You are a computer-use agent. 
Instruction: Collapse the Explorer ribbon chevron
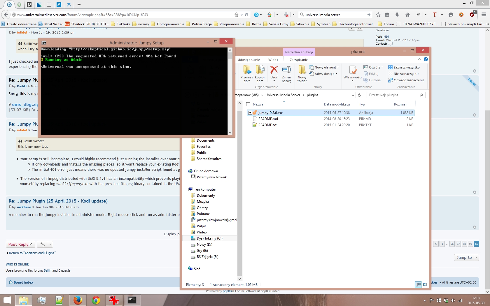(419, 59)
